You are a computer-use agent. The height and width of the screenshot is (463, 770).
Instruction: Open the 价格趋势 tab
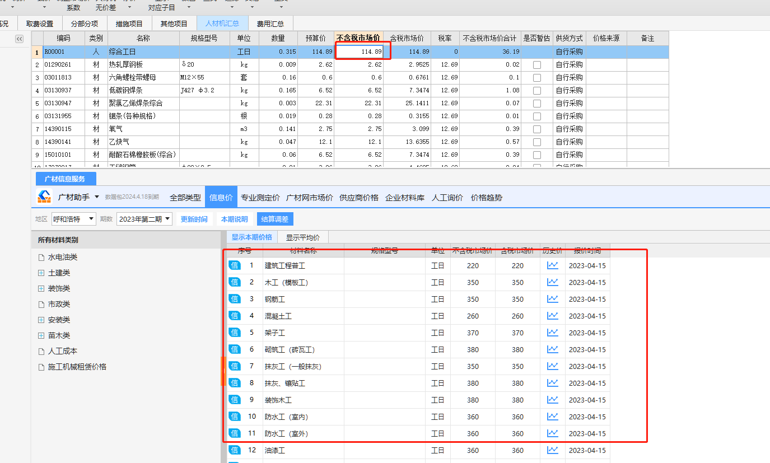pos(487,198)
